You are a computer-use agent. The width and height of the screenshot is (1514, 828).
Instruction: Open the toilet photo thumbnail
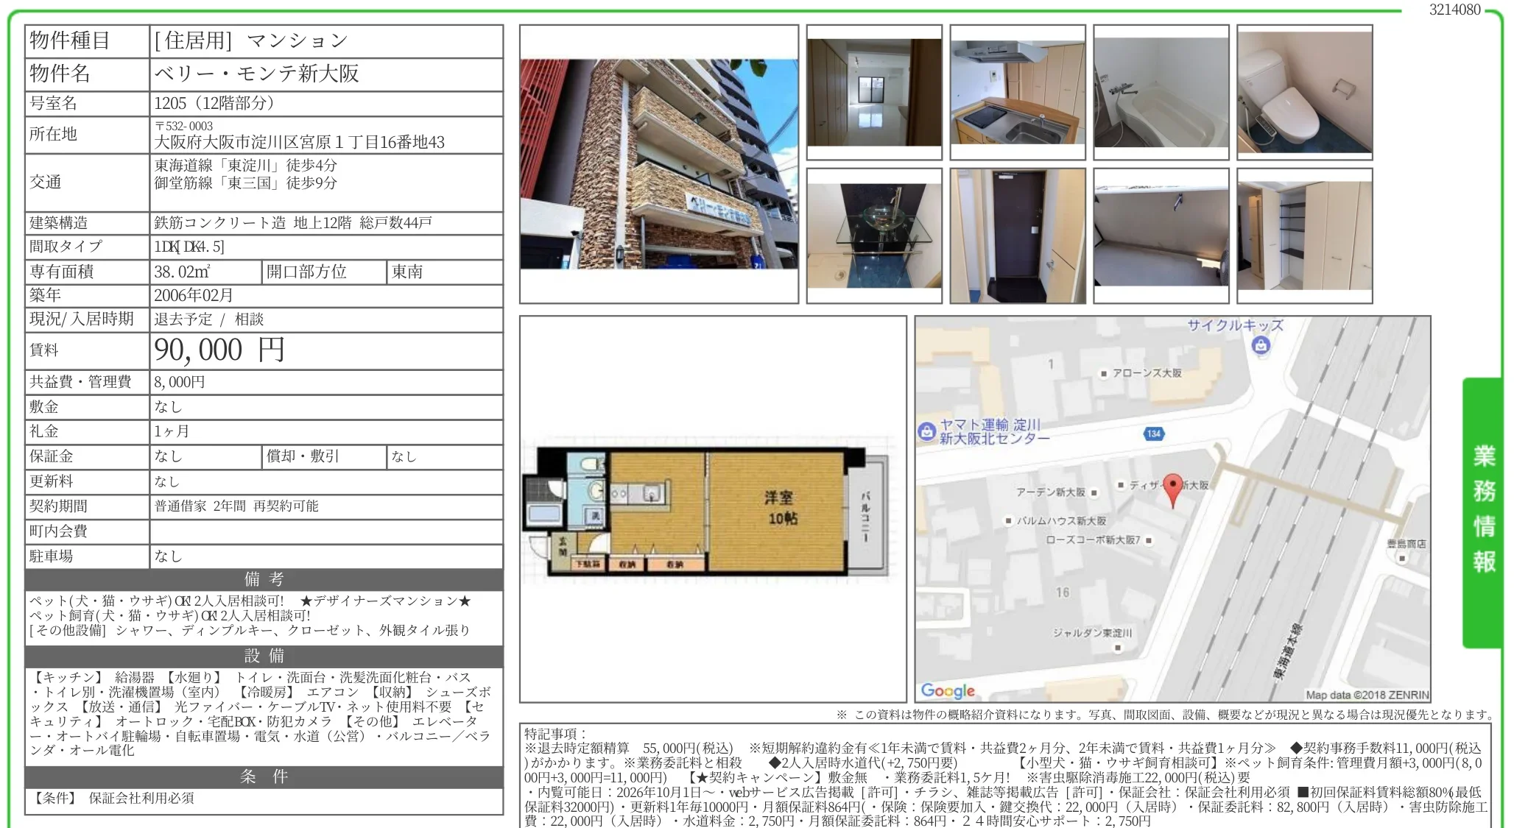coord(1305,93)
